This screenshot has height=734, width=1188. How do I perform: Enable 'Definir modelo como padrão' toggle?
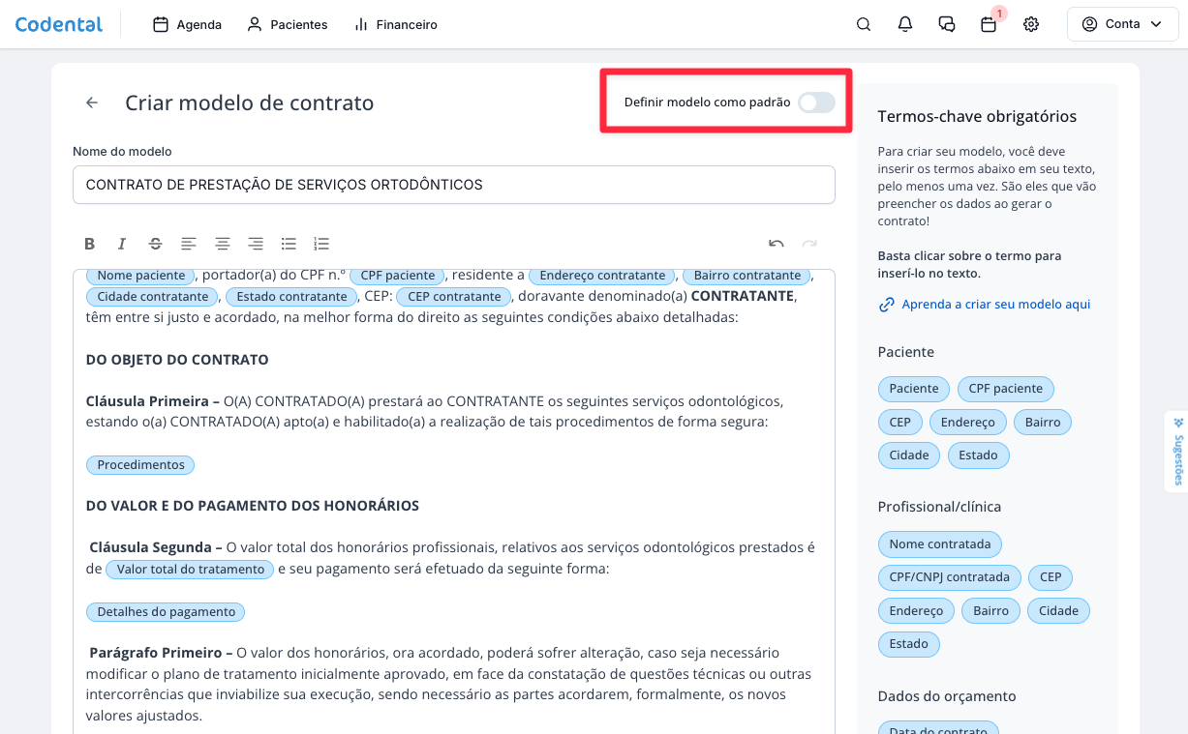click(x=816, y=103)
